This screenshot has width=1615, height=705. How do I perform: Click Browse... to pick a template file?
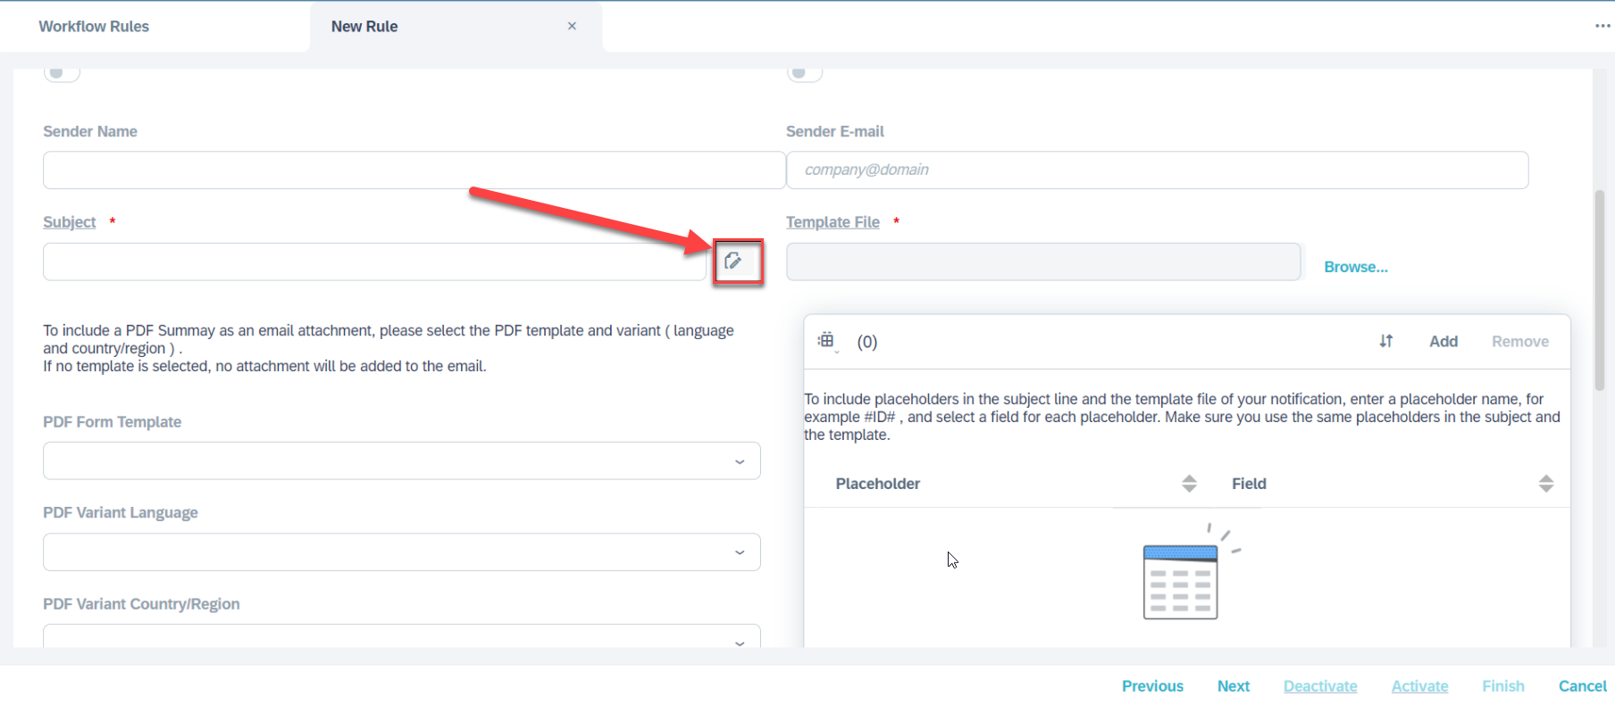click(1355, 267)
